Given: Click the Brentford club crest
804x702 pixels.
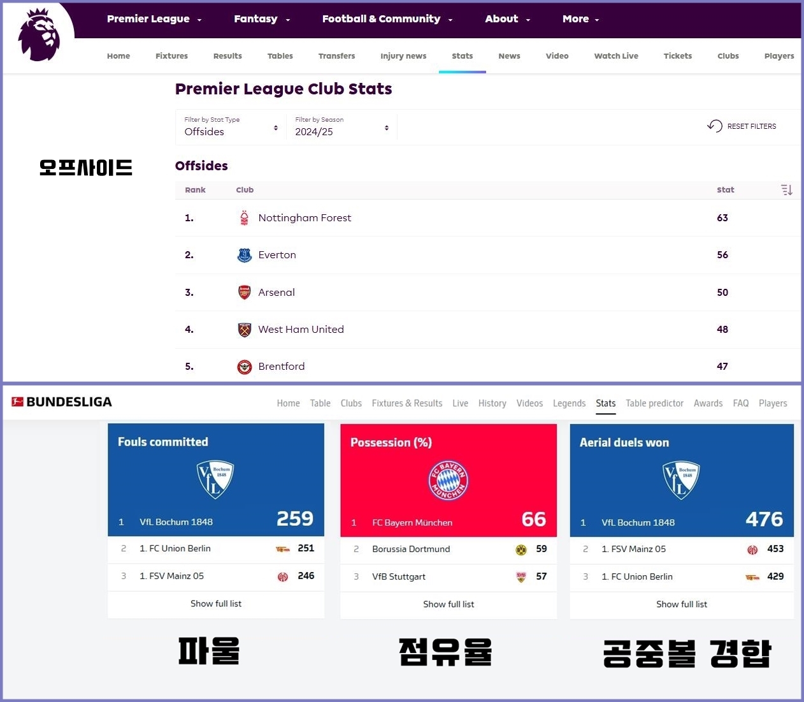Looking at the screenshot, I should [244, 367].
